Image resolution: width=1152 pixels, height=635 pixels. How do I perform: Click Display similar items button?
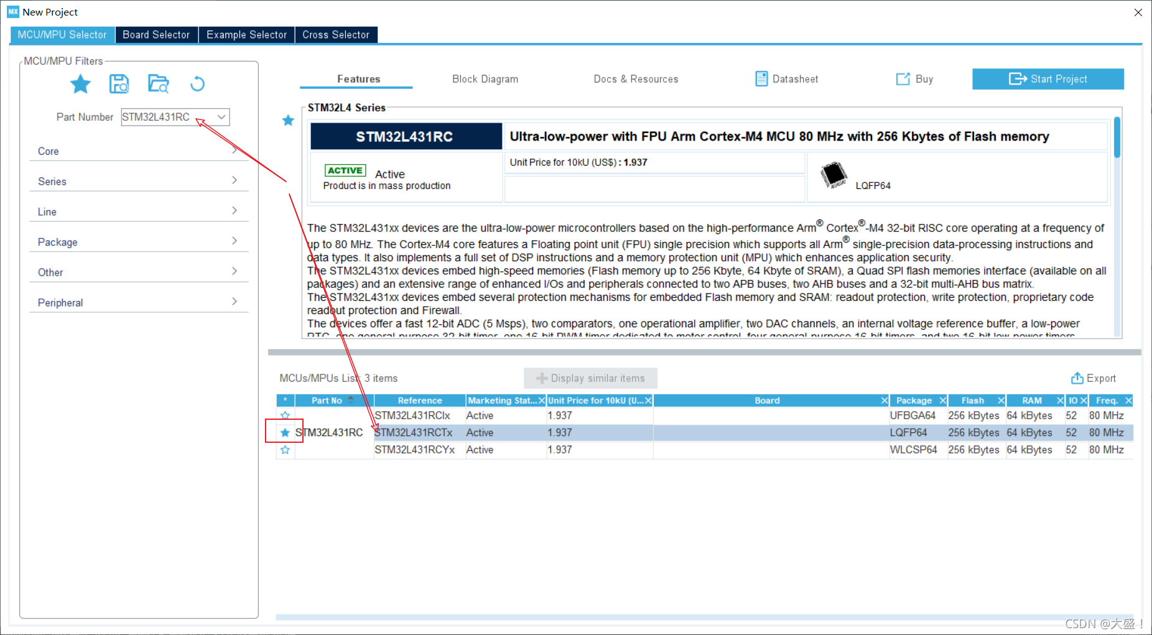[x=590, y=378]
